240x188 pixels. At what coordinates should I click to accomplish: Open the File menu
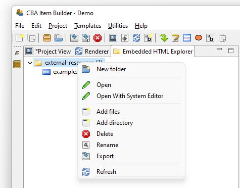tap(20, 26)
